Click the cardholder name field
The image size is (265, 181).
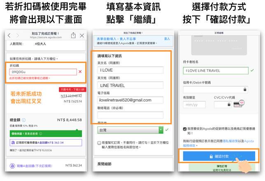[x=215, y=71]
